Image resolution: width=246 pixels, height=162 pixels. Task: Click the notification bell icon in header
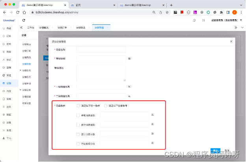coord(194,20)
